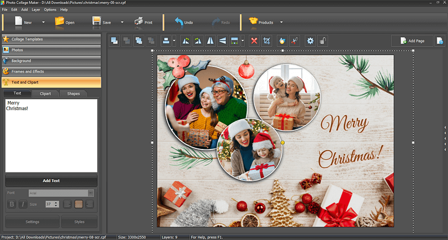Open the Layer menu
Viewport: 448px width, 240px height.
point(35,10)
